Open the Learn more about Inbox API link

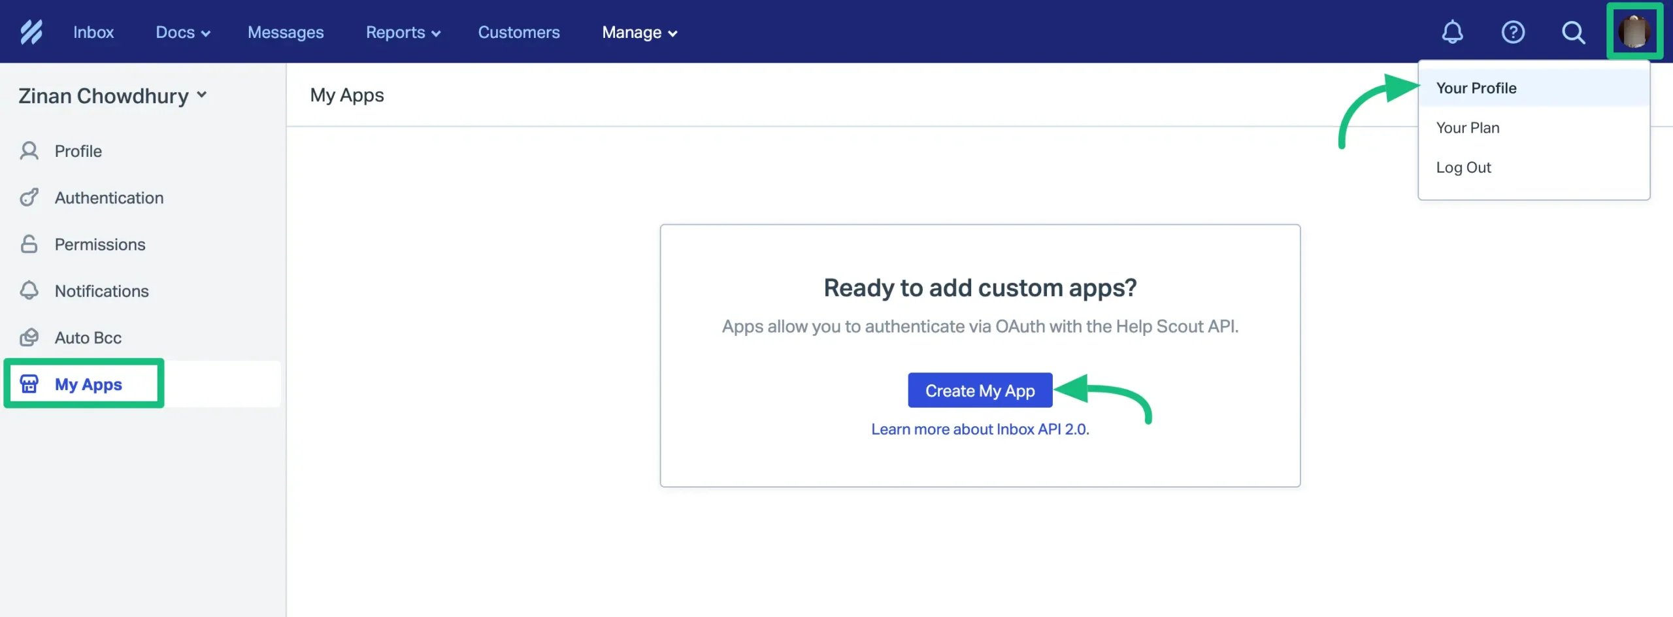coord(980,429)
